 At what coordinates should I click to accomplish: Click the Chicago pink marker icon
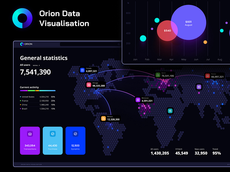(89, 85)
